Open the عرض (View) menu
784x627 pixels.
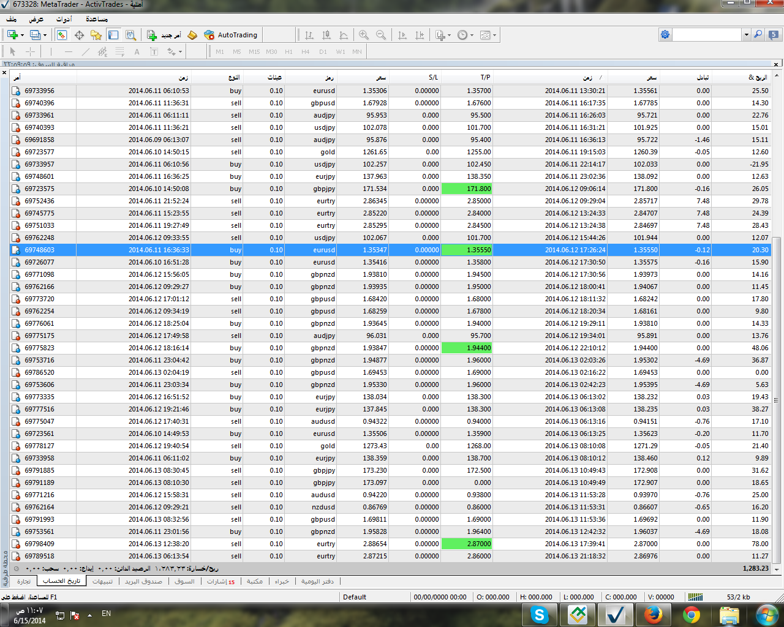(36, 19)
